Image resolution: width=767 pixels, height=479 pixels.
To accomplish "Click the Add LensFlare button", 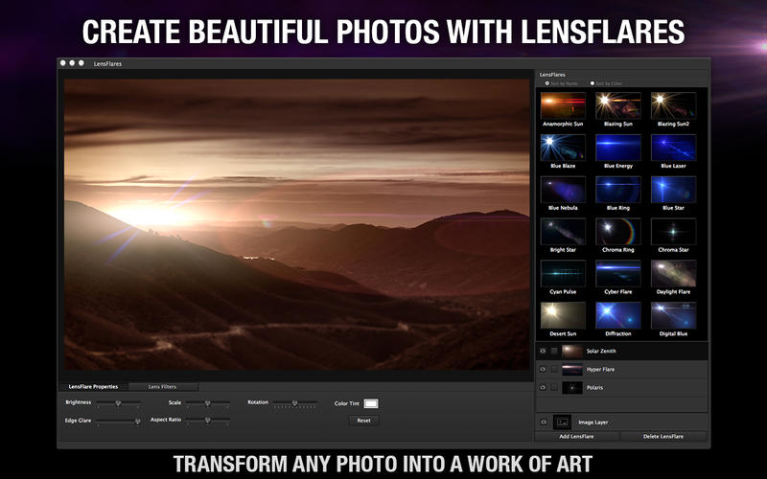I will (x=577, y=436).
